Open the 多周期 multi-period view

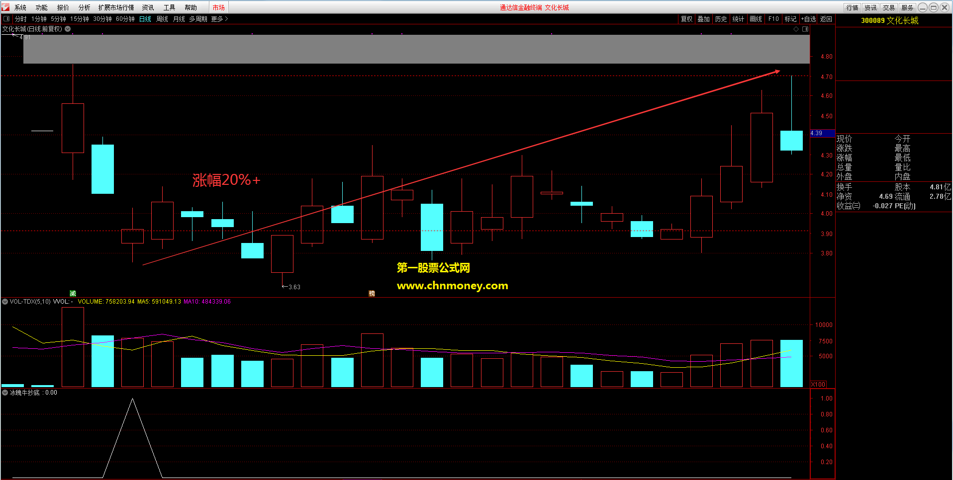click(x=198, y=19)
